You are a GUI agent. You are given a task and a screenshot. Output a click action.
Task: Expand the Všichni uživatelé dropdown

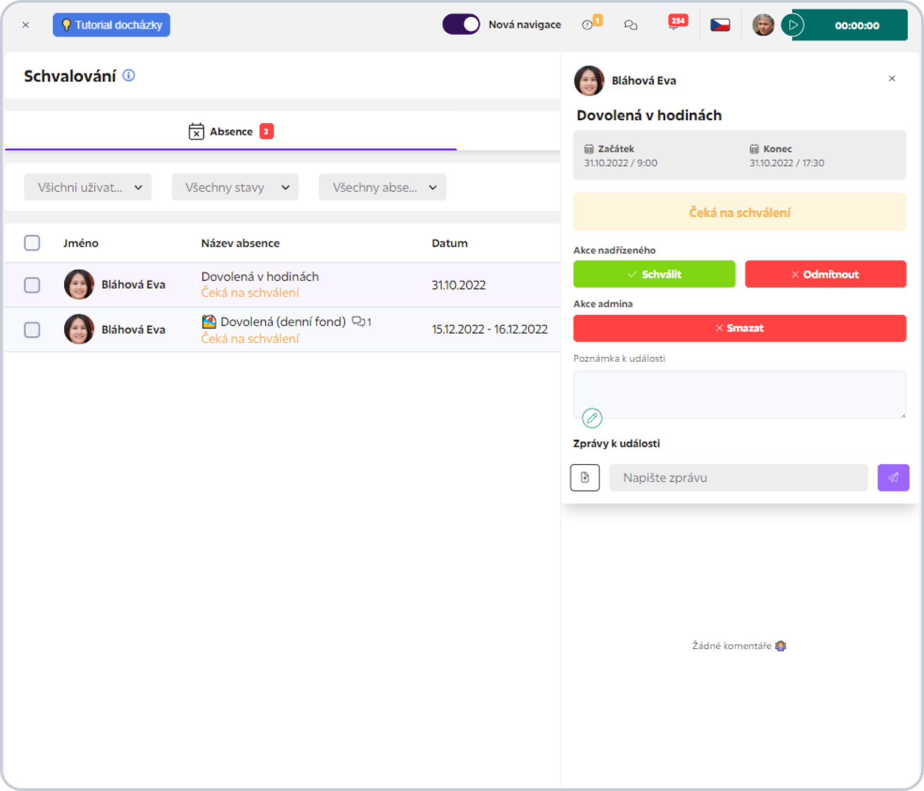coord(88,187)
